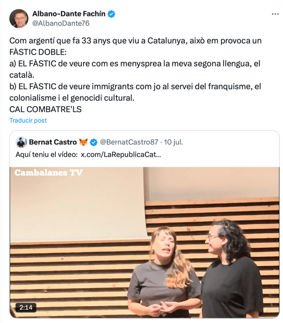Image resolution: width=283 pixels, height=323 pixels.
Task: Click the Cambalanes TV watermark
Action: coord(48,173)
